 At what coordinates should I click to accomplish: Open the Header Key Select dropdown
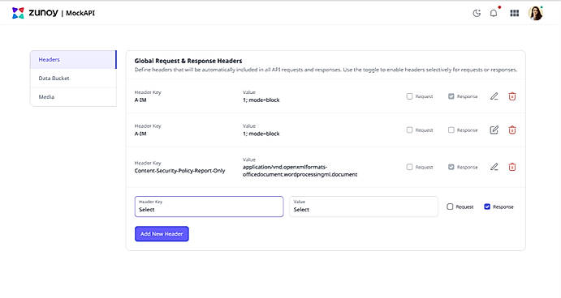click(209, 206)
